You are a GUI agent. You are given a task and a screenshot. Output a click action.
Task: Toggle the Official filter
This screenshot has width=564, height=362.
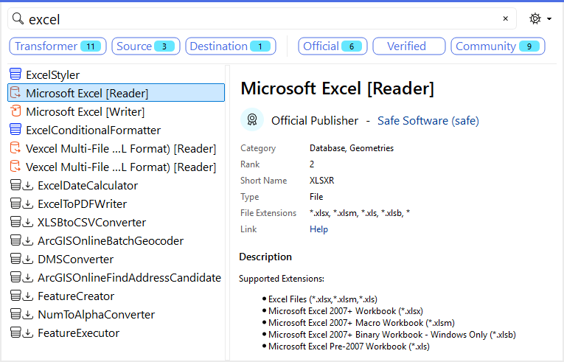pyautogui.click(x=333, y=46)
